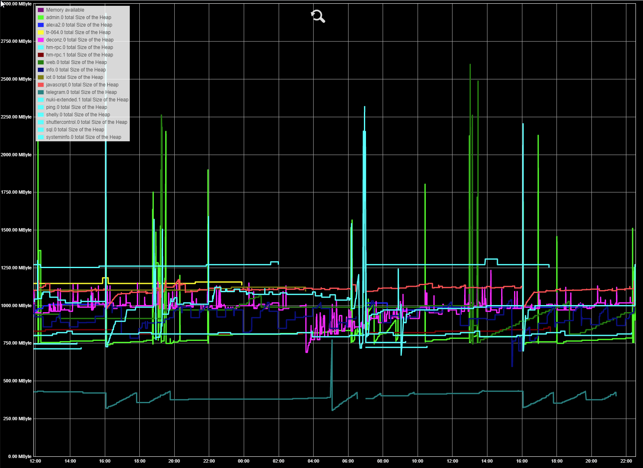Click the '1000.00 MByte' y-axis label

16,305
